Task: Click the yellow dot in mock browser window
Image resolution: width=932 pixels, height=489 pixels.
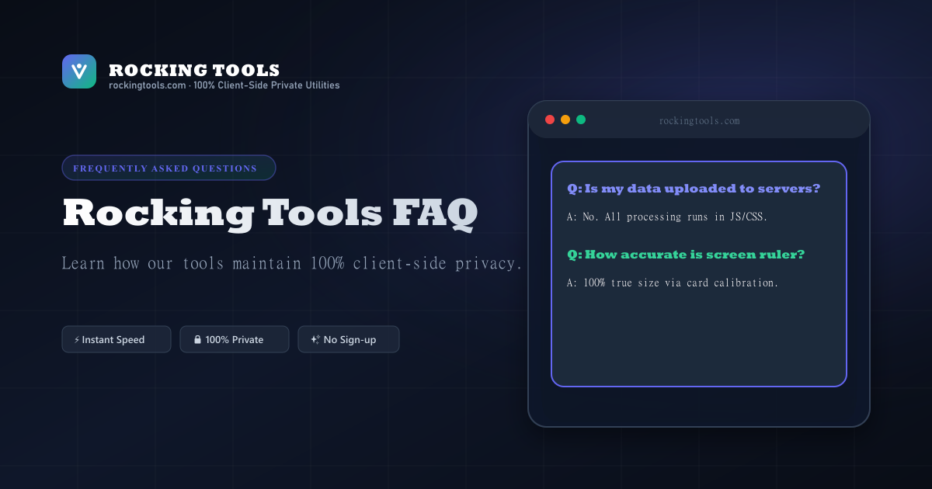Action: click(x=565, y=120)
